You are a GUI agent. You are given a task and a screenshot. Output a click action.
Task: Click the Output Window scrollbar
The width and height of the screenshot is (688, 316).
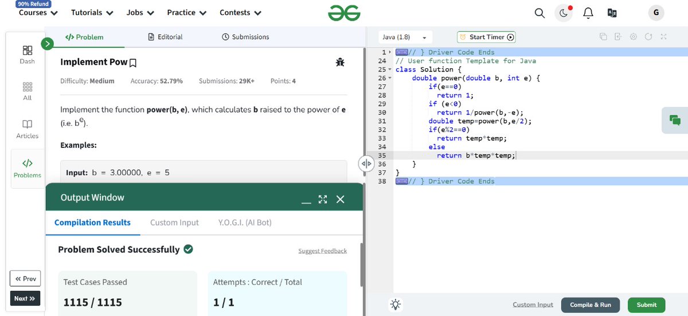361,265
